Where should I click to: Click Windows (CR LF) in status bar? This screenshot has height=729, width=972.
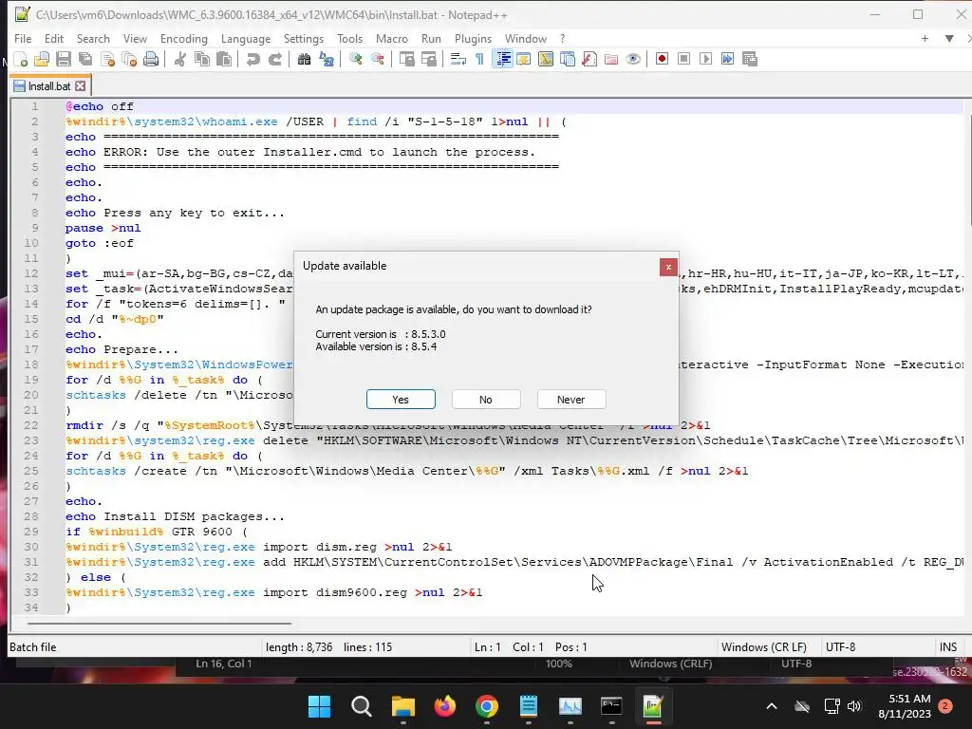[764, 647]
